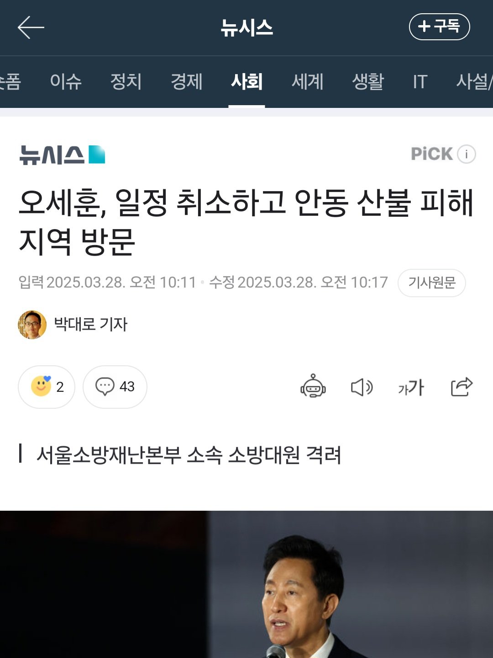
Task: Switch to the 정치 tab
Action: pos(126,82)
